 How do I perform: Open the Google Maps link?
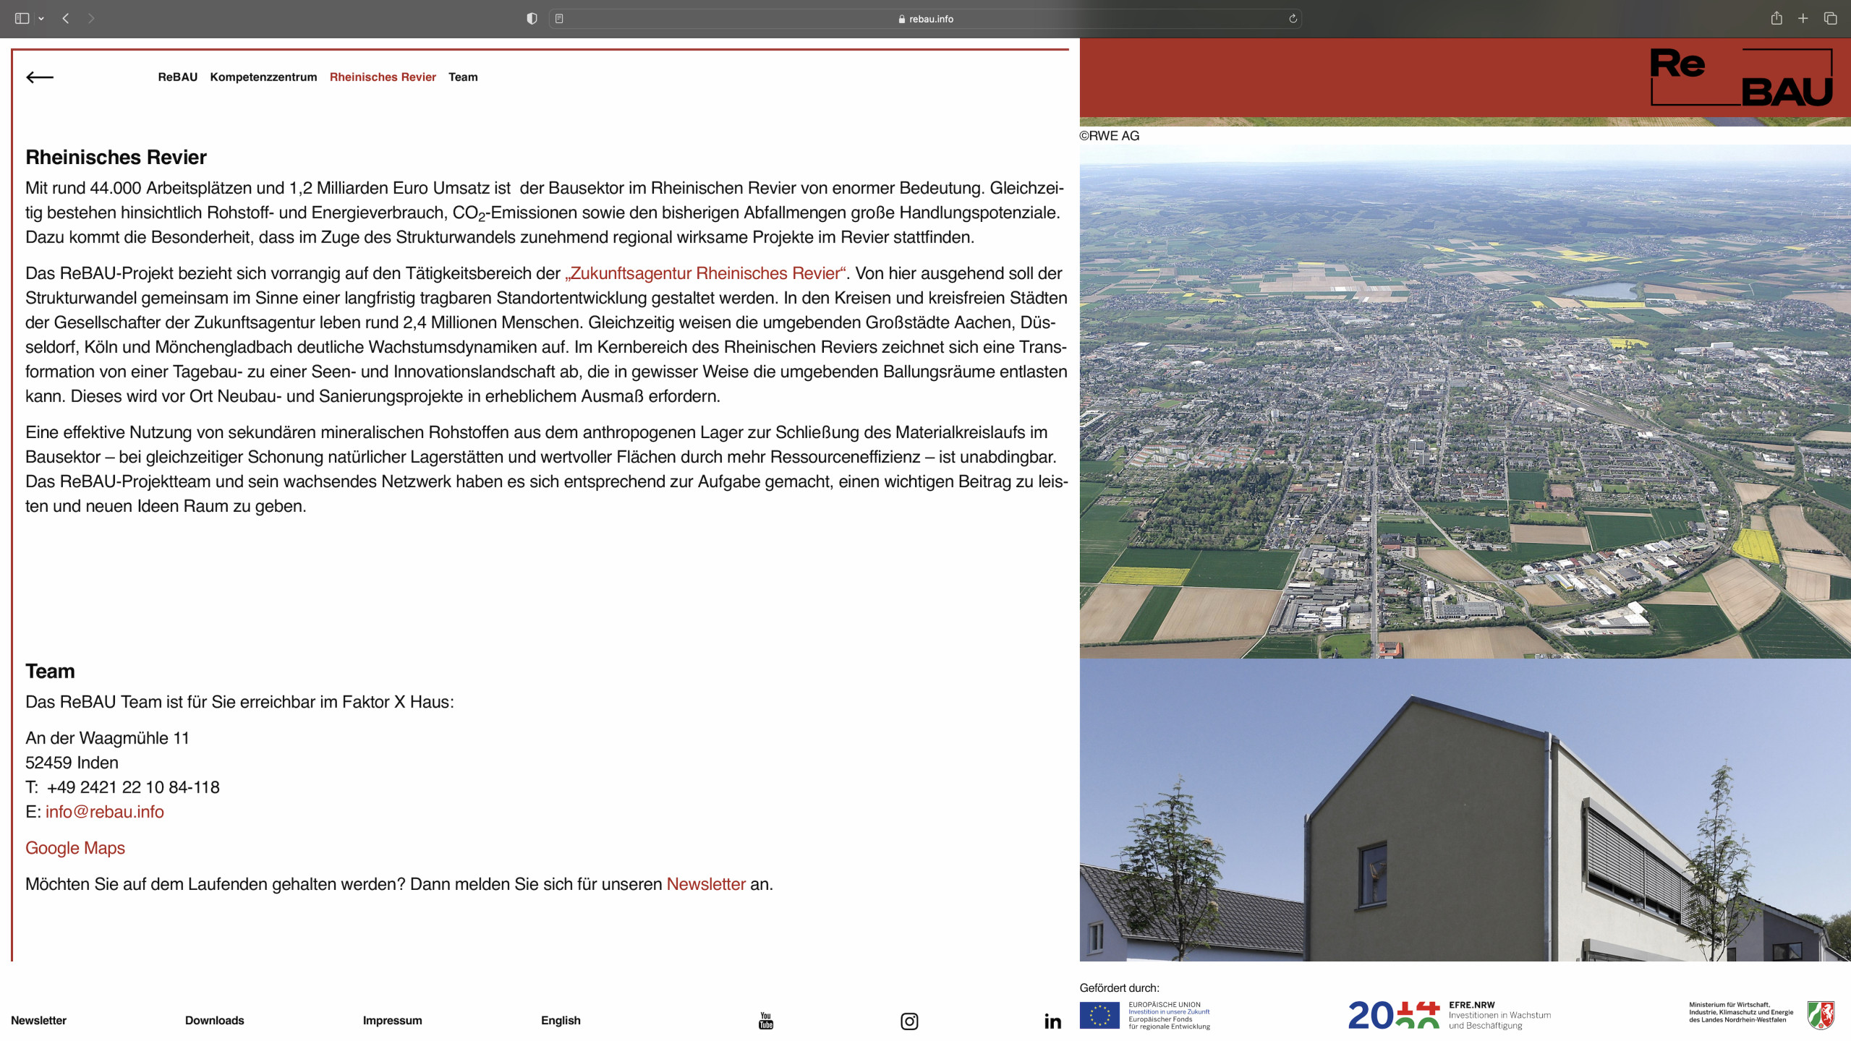(x=75, y=848)
